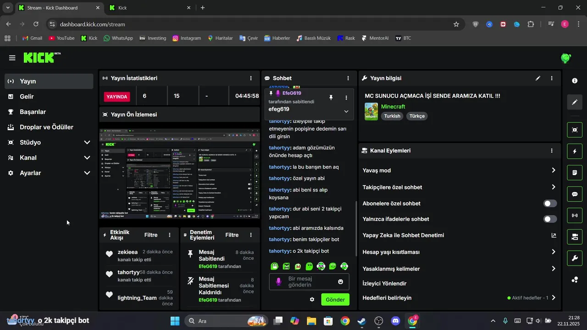Click the Türkçe language tag
This screenshot has width=587, height=330.
click(x=417, y=116)
